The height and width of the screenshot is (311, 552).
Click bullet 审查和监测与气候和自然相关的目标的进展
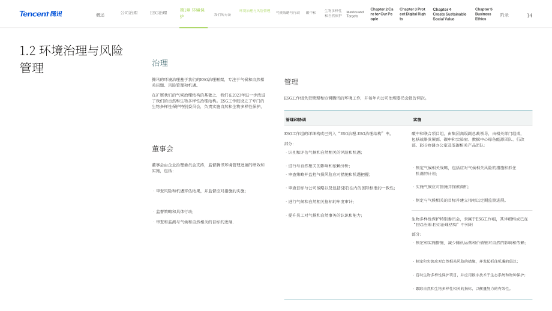[x=193, y=222]
